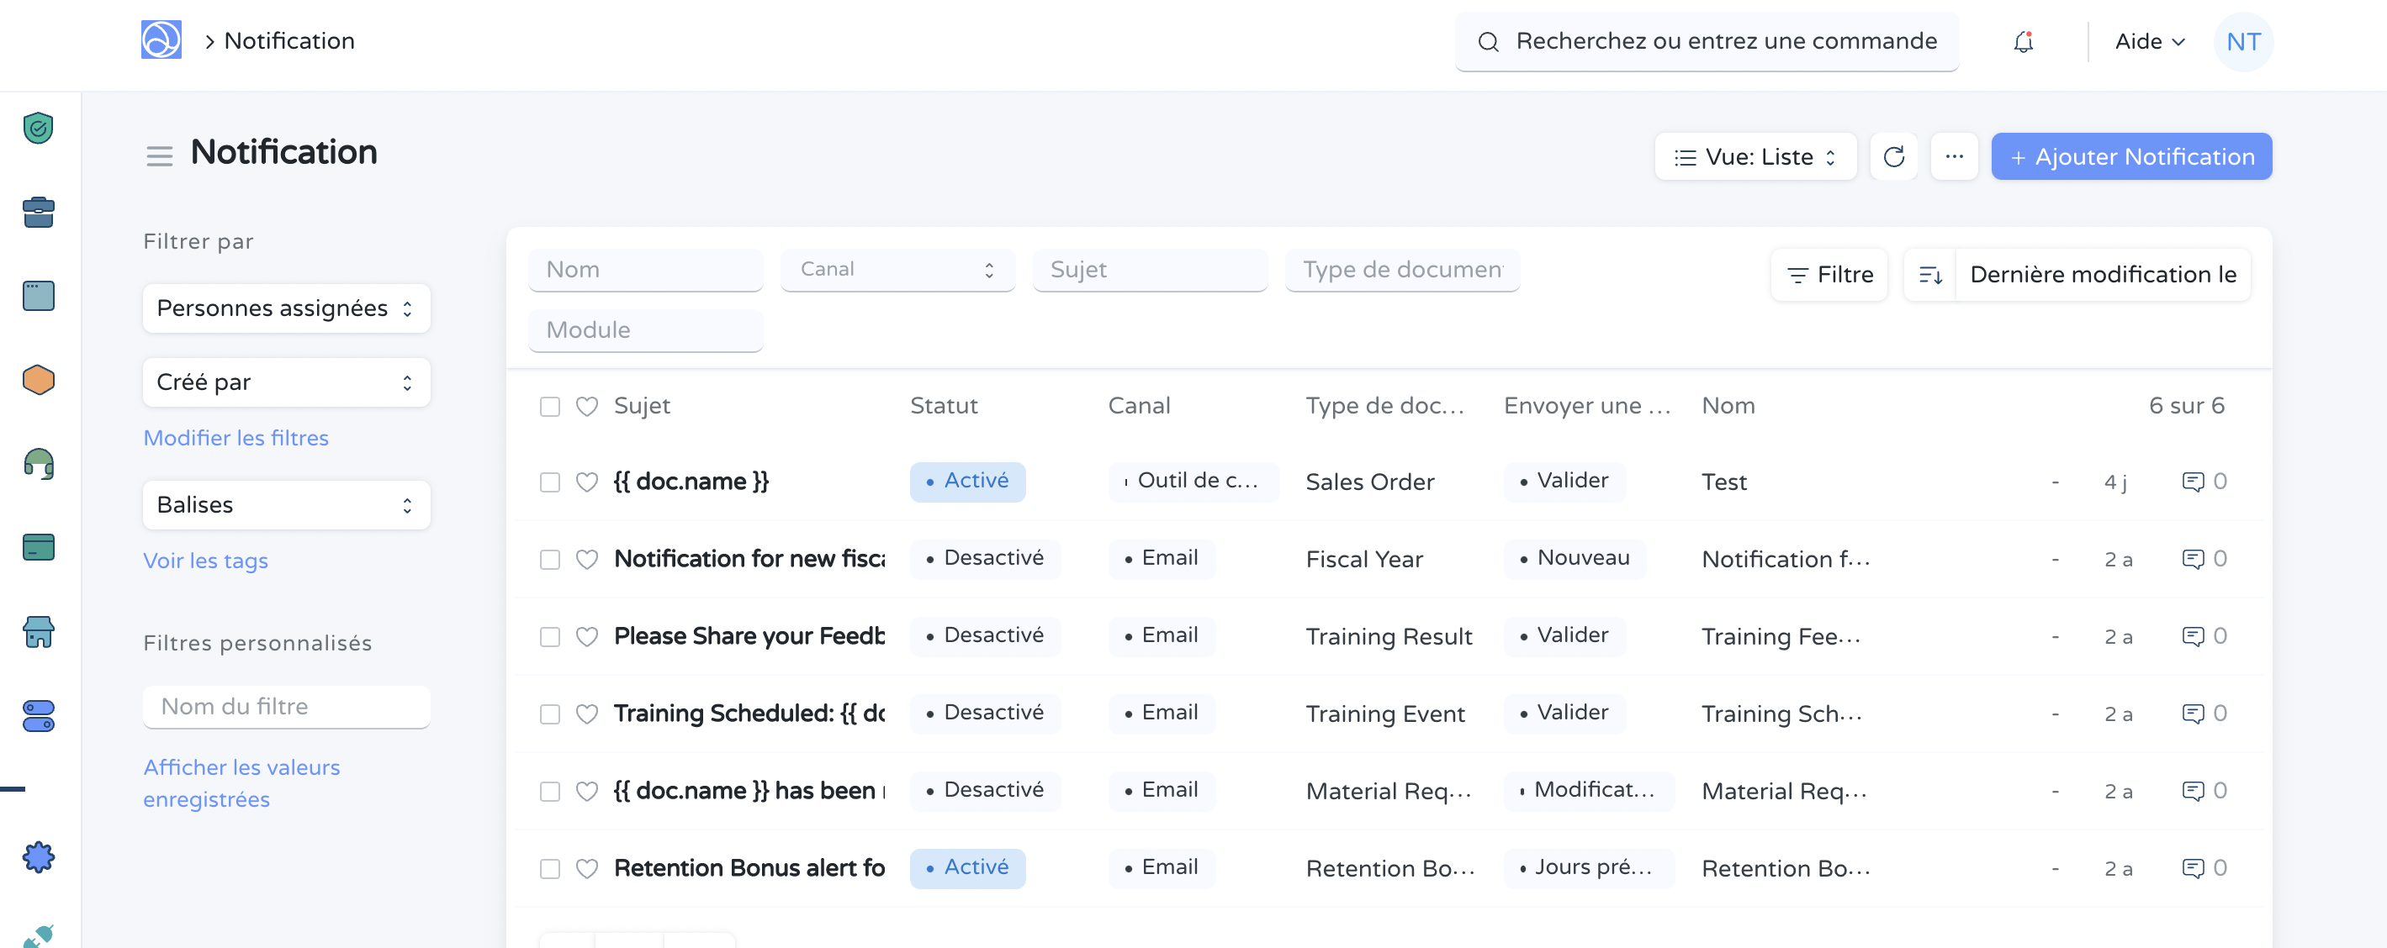Viewport: 2387px width, 948px height.
Task: Open the headset support module icon
Action: point(38,463)
